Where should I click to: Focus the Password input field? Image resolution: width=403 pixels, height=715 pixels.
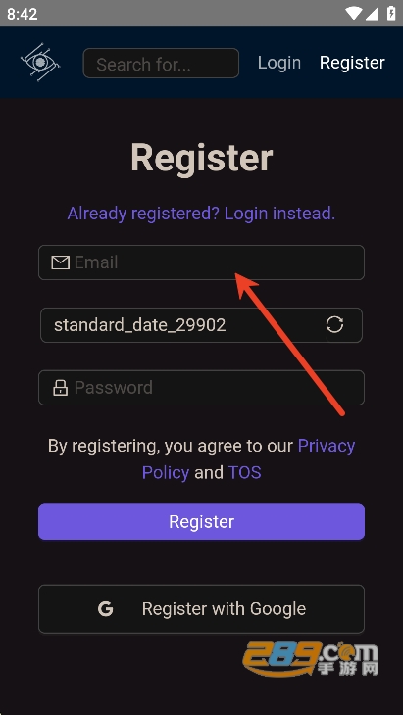point(201,388)
